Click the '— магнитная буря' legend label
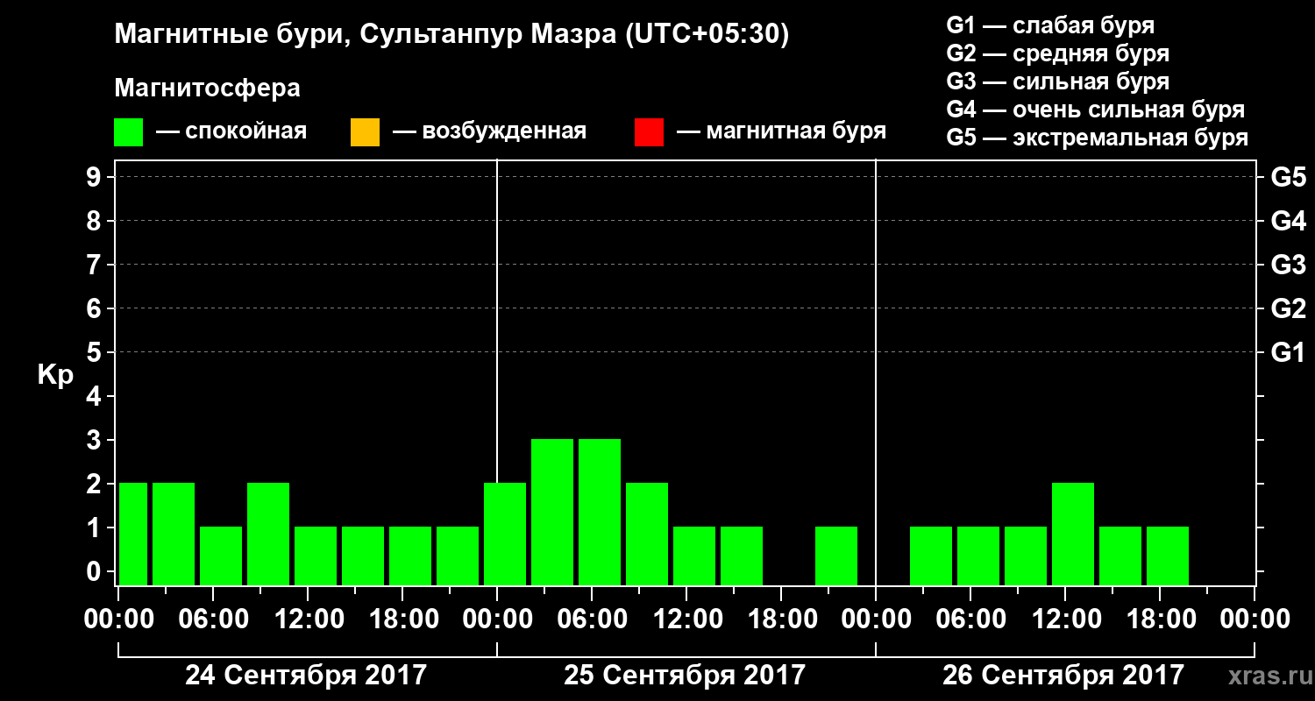The width and height of the screenshot is (1315, 701). point(782,132)
